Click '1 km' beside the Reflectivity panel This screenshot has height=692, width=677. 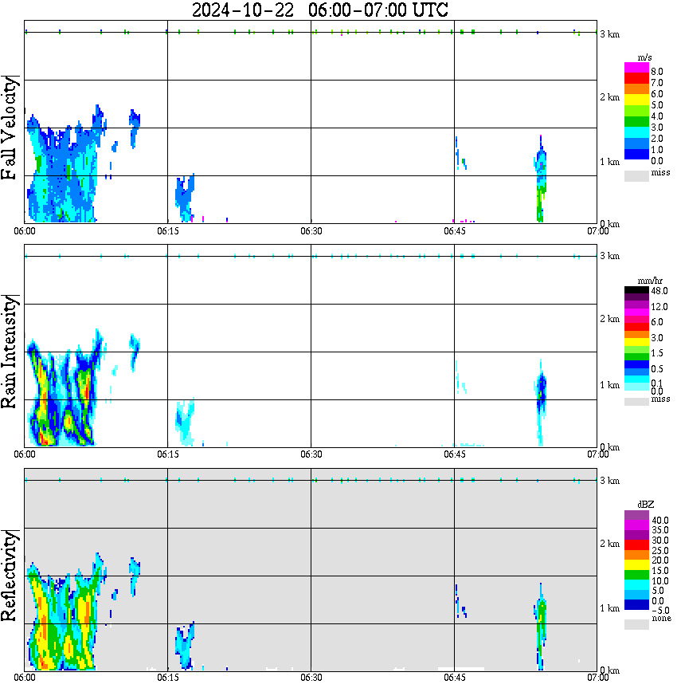coord(609,608)
